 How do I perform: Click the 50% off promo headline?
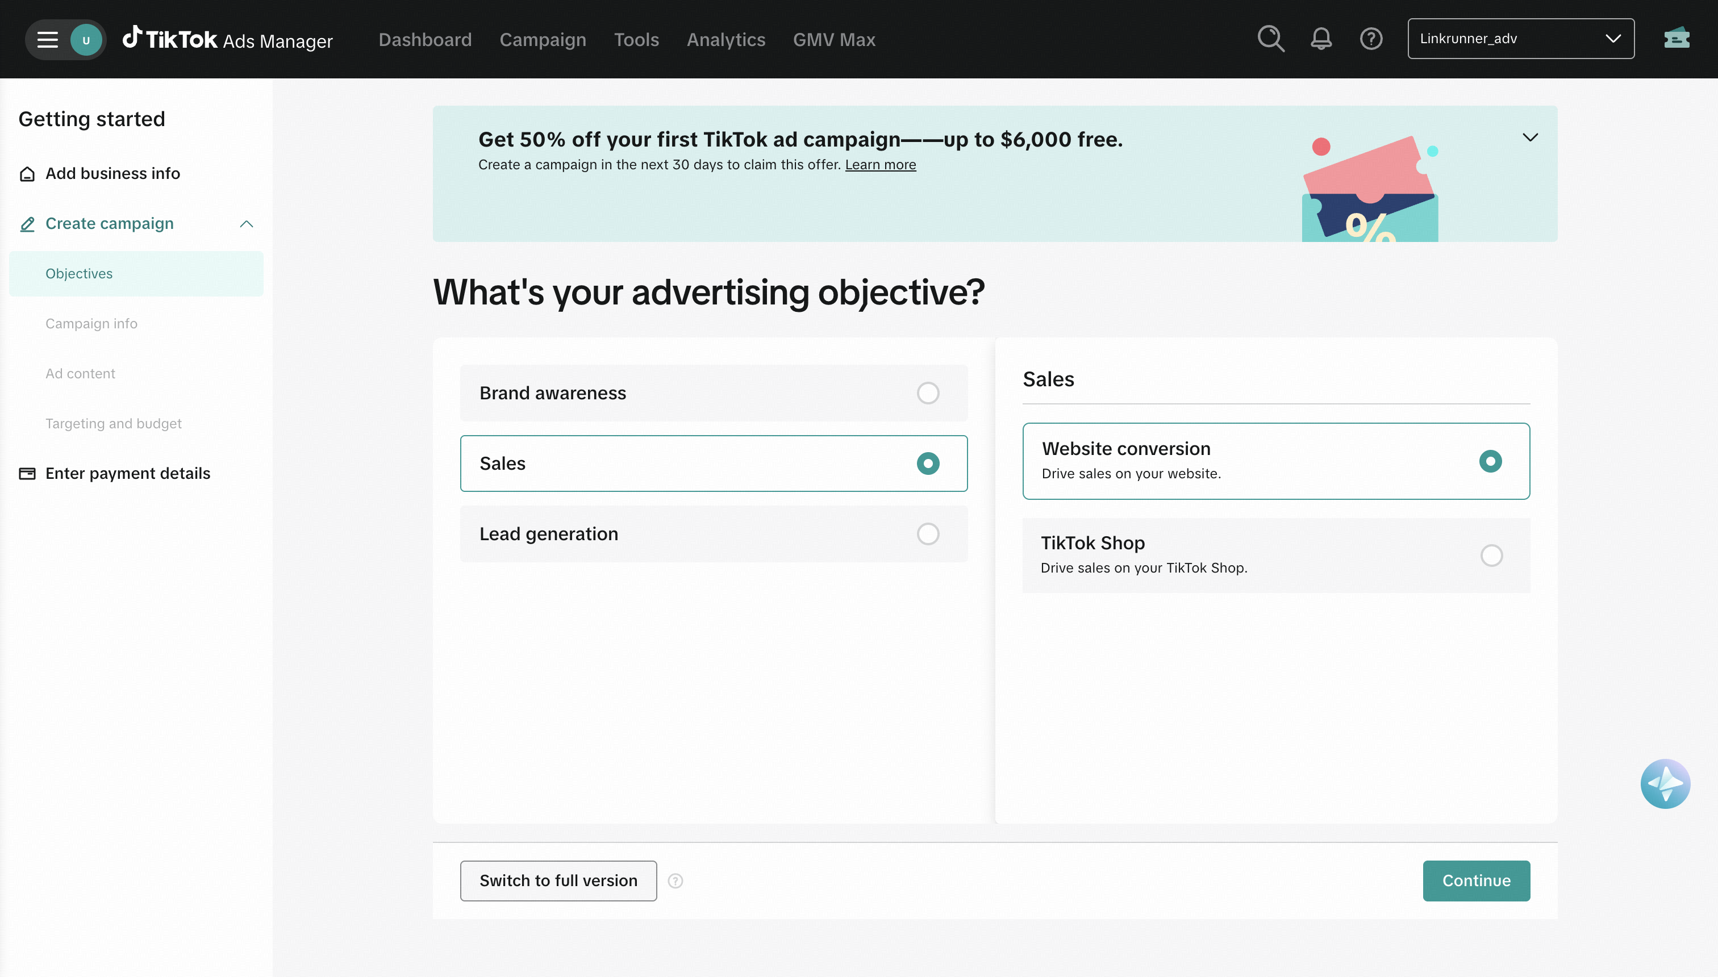(800, 140)
